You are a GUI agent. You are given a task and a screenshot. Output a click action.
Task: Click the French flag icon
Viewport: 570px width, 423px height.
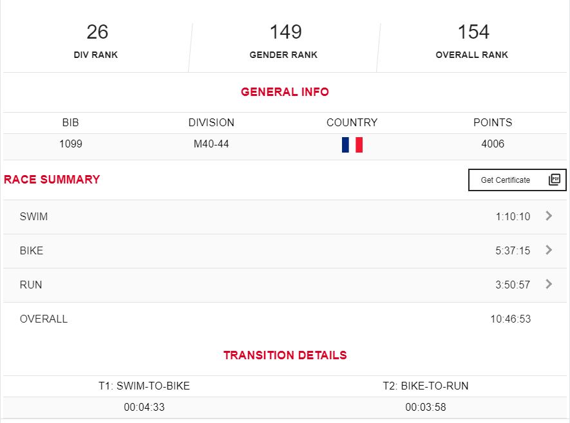[x=352, y=145]
